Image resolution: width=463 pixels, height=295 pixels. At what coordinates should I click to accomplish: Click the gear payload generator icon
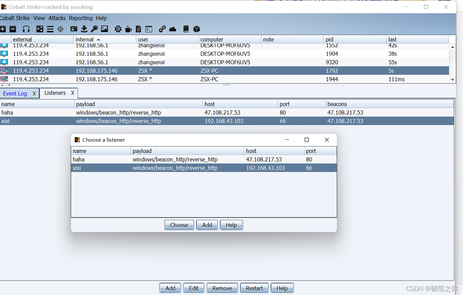point(118,29)
